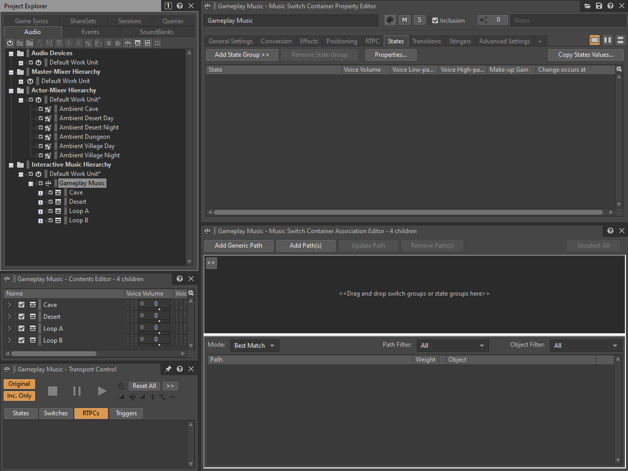The height and width of the screenshot is (471, 628).
Task: Uncheck Ambient Cave inclusion checkbox in tree
Action: tap(41, 109)
